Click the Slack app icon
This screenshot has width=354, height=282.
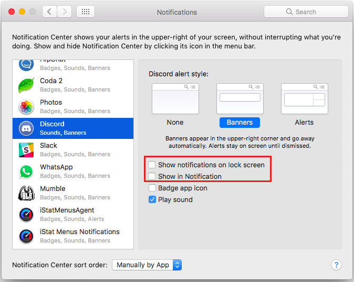point(26,150)
